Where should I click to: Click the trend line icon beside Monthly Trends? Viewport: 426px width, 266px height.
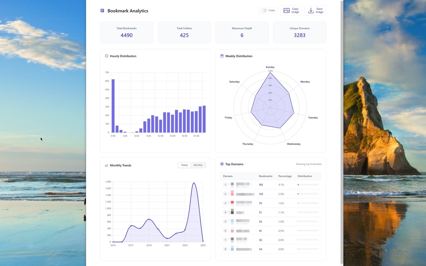pos(106,165)
